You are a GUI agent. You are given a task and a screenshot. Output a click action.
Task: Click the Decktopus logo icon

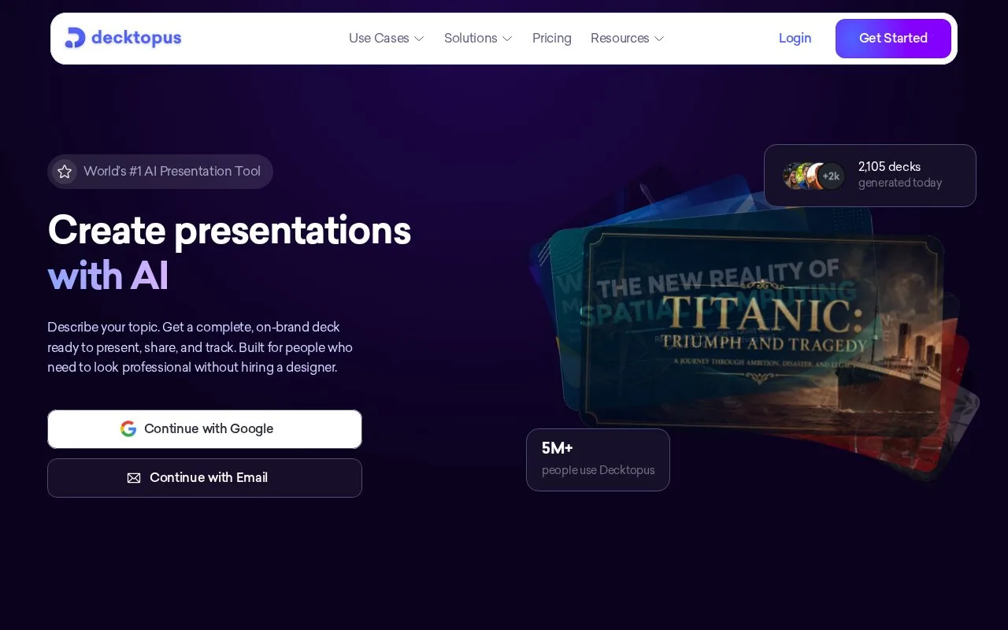(x=75, y=38)
